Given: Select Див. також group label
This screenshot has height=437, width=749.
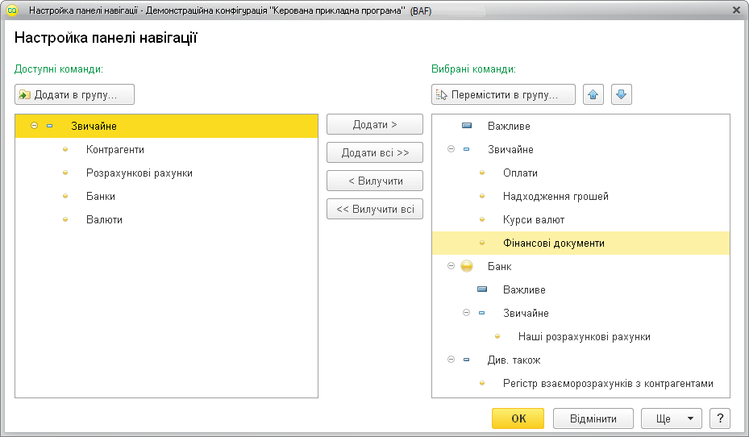Looking at the screenshot, I should (x=514, y=360).
